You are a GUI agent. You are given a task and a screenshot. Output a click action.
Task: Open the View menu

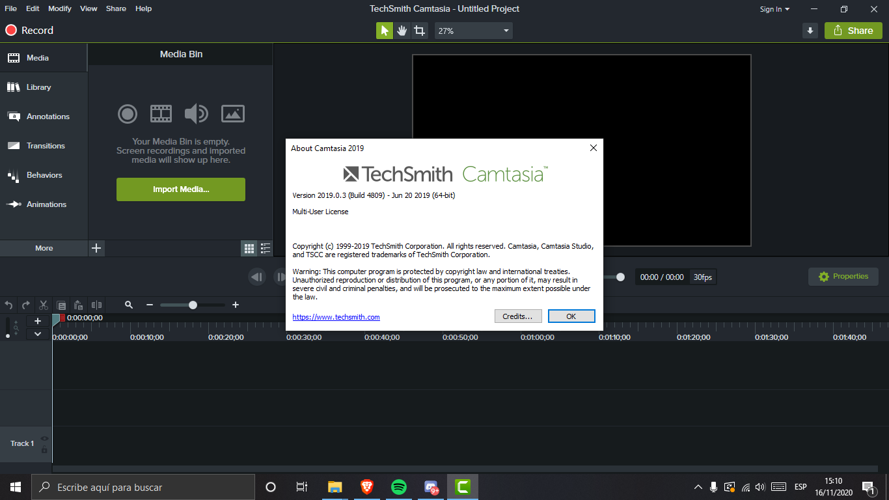pos(89,8)
